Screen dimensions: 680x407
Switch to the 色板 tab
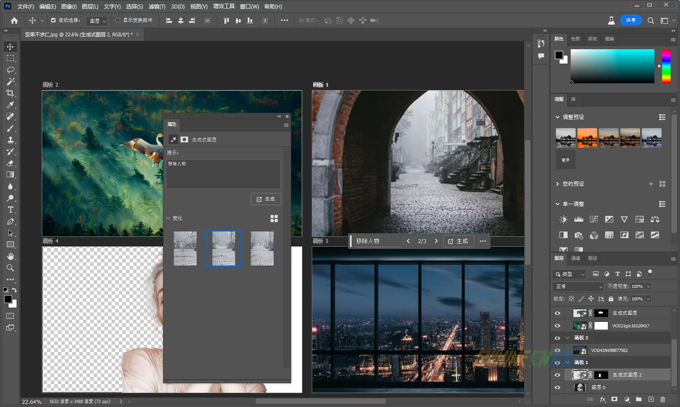576,39
